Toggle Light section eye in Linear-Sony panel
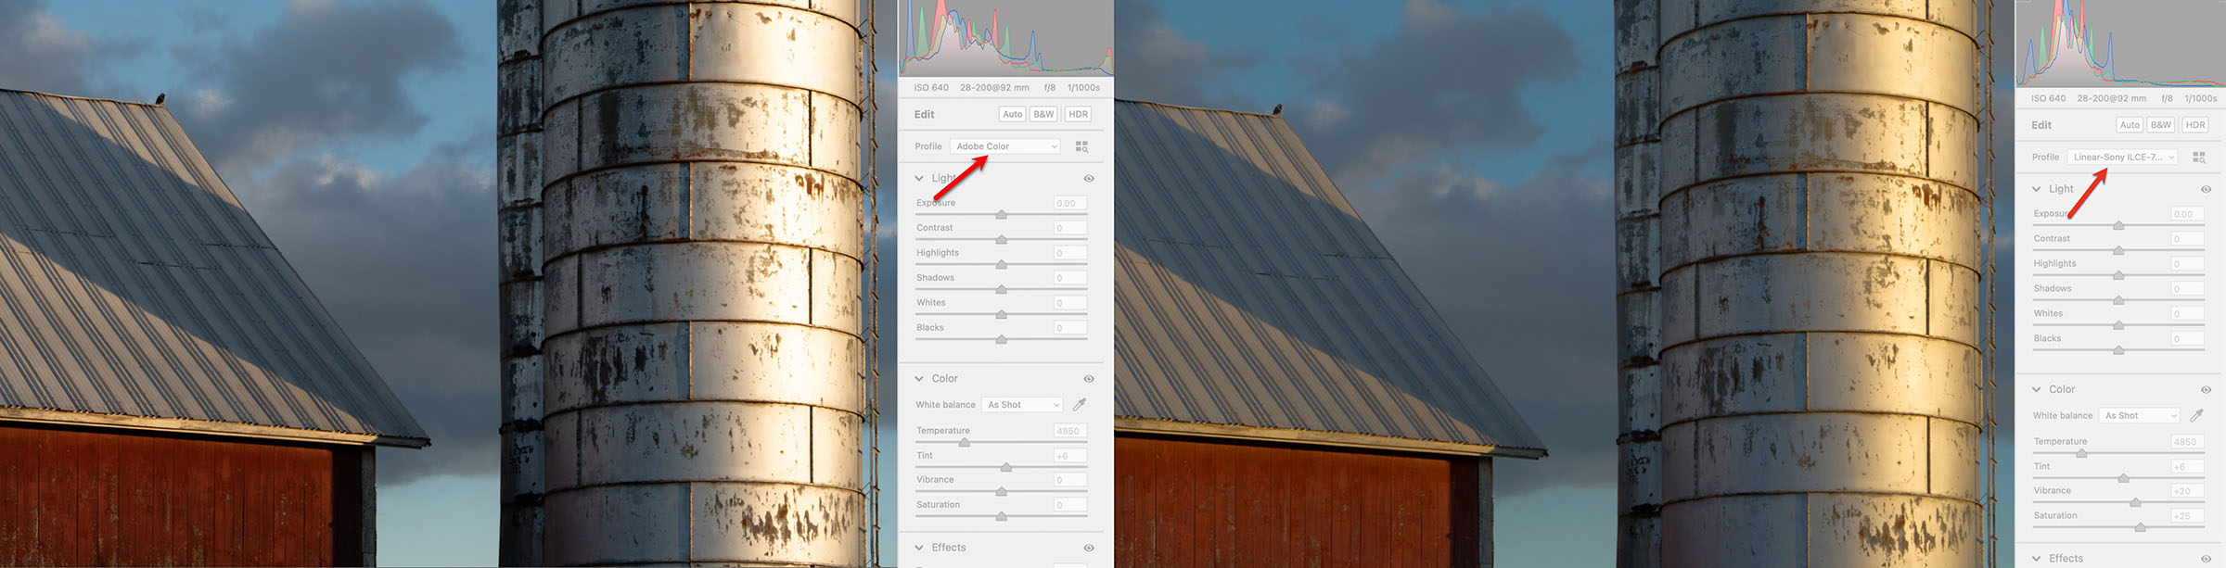The width and height of the screenshot is (2226, 568). pos(2206,190)
